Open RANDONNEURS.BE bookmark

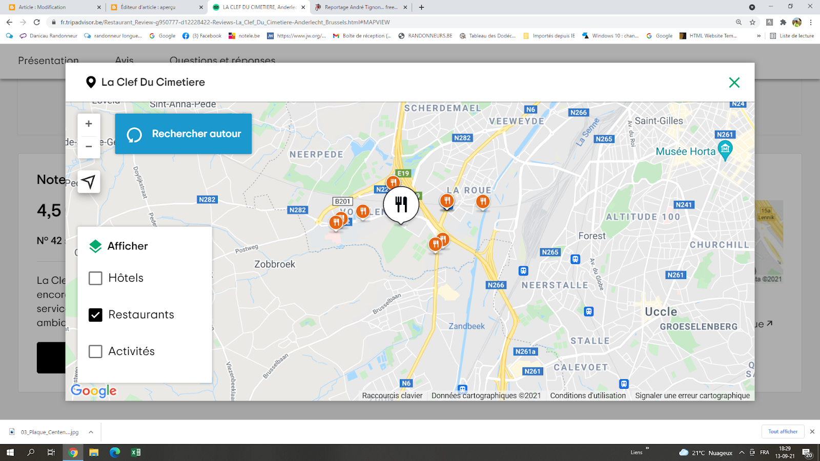click(425, 36)
